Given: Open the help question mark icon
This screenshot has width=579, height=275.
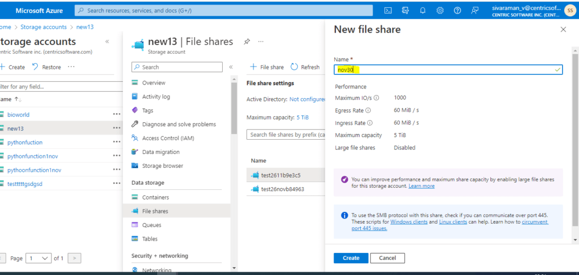Looking at the screenshot, I should pos(457,11).
